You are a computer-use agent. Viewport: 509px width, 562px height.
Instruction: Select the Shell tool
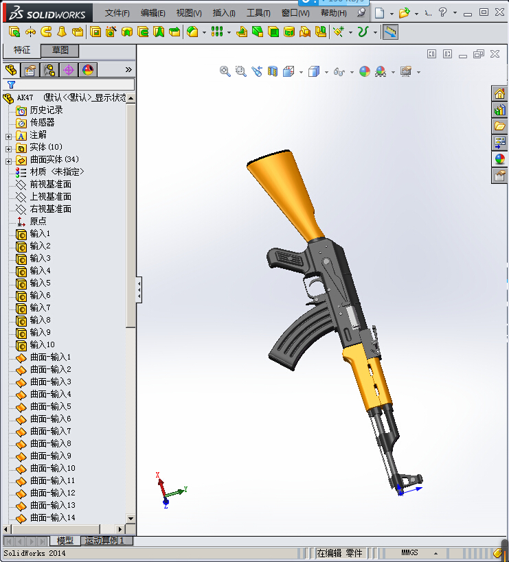(x=273, y=32)
